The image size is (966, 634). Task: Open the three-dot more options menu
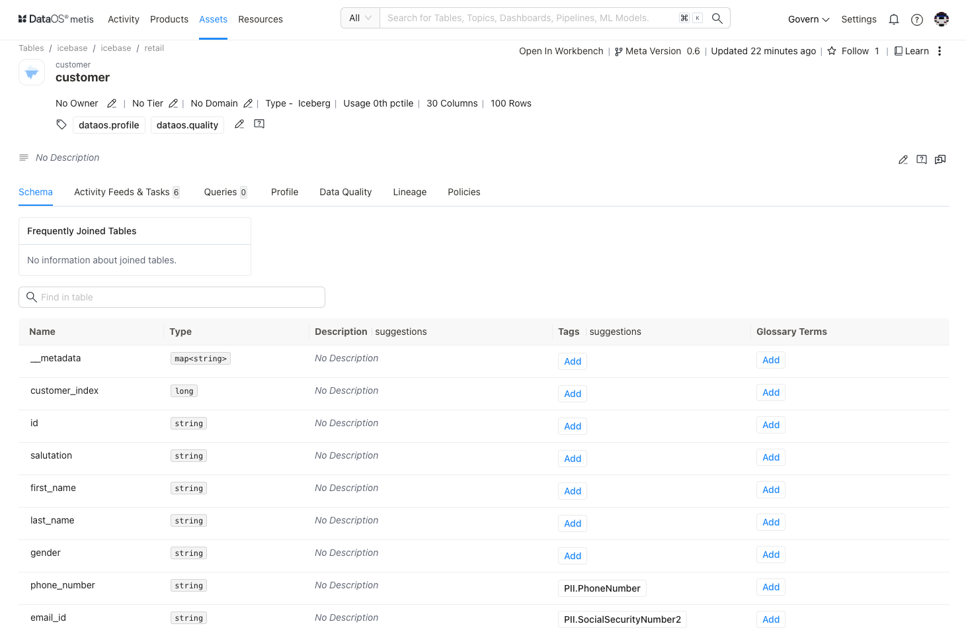point(940,51)
